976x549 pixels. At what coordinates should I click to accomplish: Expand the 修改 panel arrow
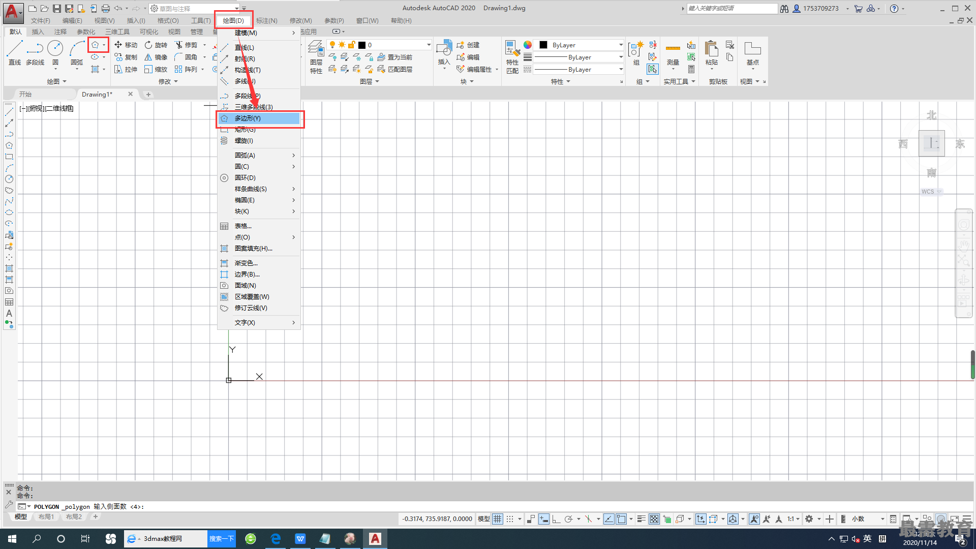click(x=176, y=81)
